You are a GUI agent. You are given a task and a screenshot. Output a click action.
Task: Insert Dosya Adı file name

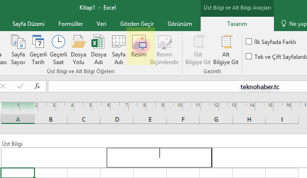coord(99,50)
